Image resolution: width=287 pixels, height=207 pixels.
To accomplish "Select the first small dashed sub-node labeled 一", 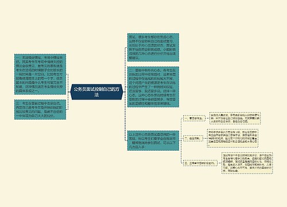I will [x=194, y=118].
